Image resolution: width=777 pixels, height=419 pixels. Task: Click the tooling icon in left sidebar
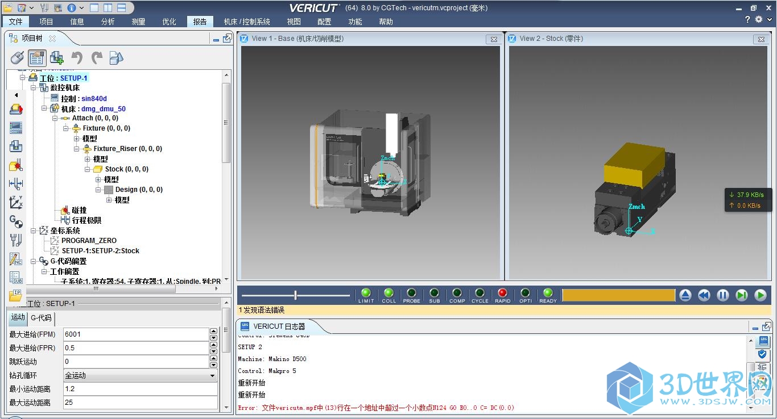[16, 240]
